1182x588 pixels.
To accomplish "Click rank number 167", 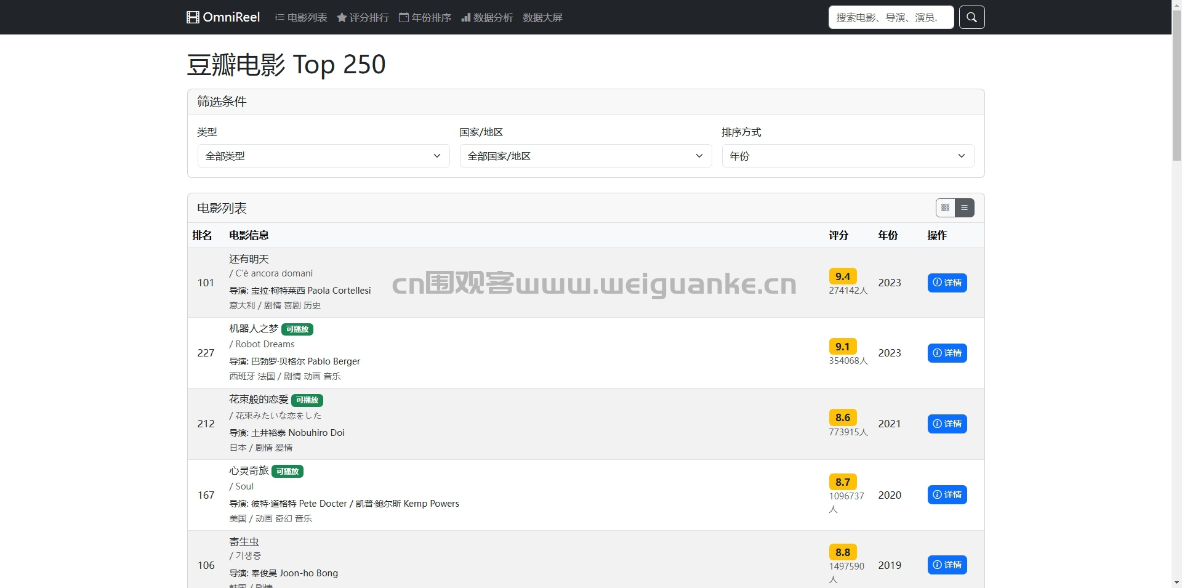I will click(206, 495).
